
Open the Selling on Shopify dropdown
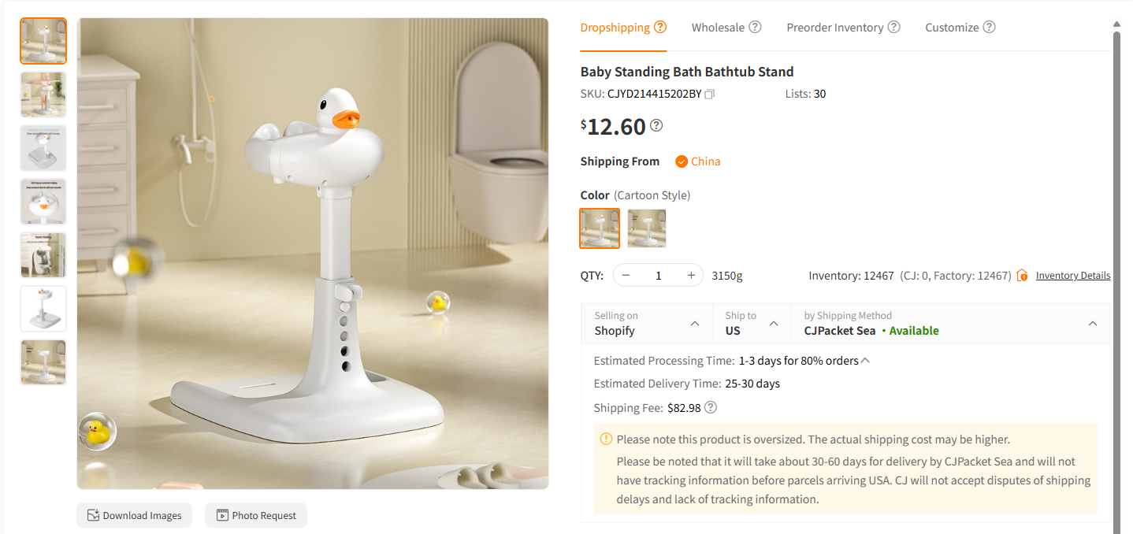[x=694, y=323]
